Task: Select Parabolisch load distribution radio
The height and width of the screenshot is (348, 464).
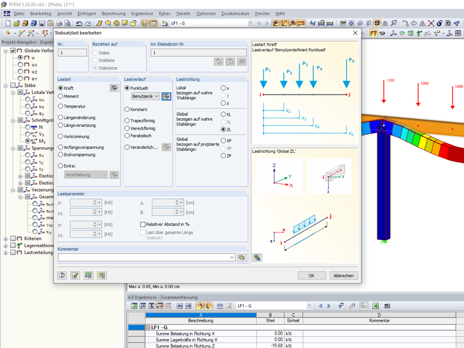Action: tap(127, 136)
